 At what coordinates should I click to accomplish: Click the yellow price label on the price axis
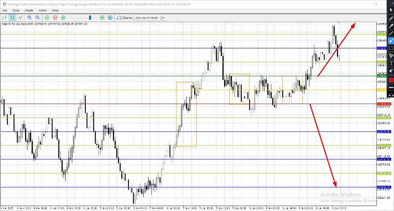coord(382,90)
